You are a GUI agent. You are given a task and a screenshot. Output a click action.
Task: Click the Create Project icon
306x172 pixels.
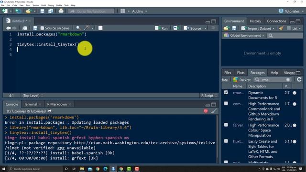coord(18,11)
